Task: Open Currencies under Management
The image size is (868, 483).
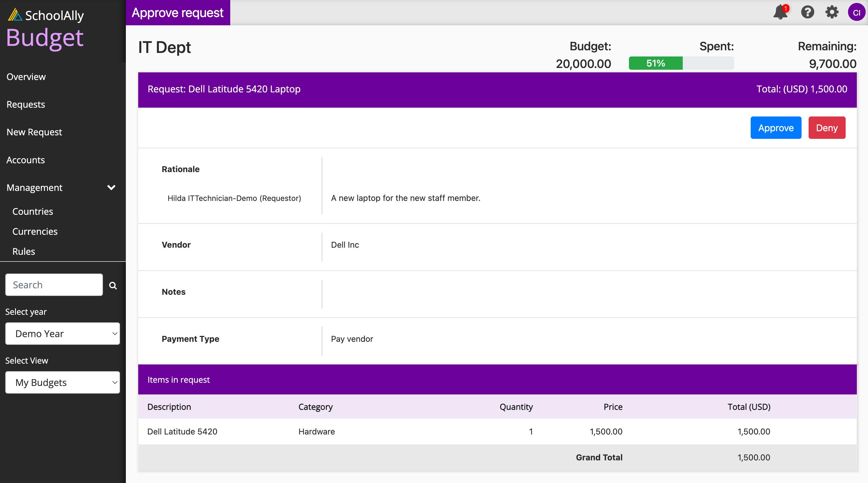Action: tap(35, 231)
